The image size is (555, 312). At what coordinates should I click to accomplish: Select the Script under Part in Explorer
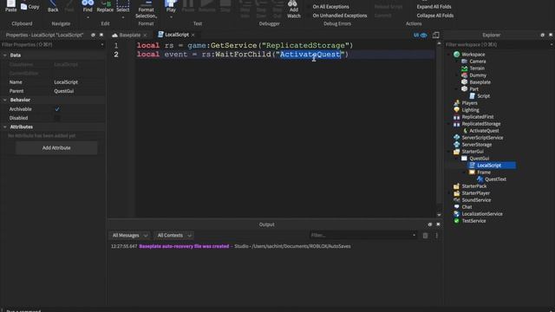point(483,96)
